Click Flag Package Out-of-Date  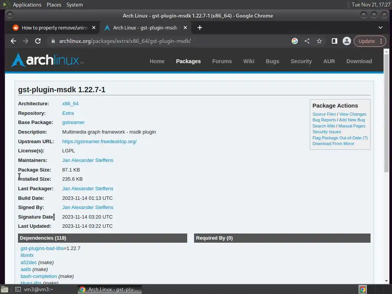pyautogui.click(x=337, y=138)
